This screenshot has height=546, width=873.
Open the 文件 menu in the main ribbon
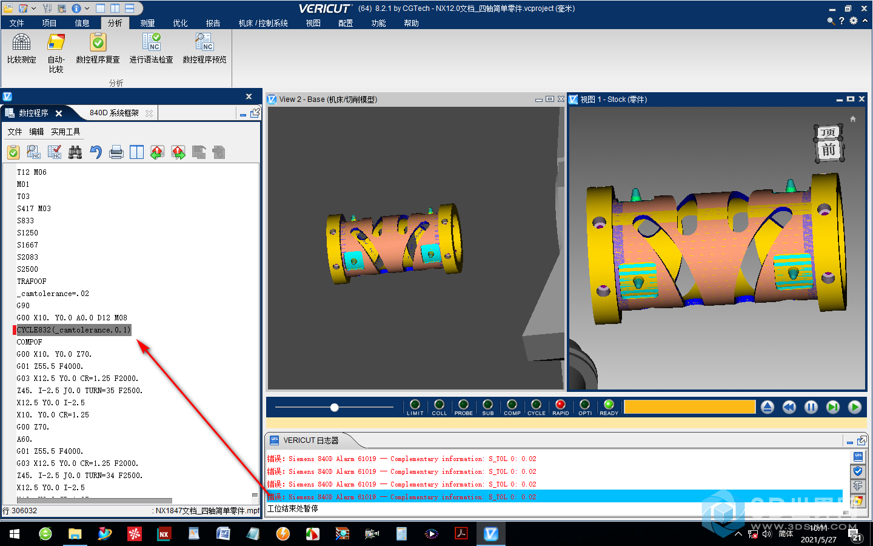(x=17, y=23)
